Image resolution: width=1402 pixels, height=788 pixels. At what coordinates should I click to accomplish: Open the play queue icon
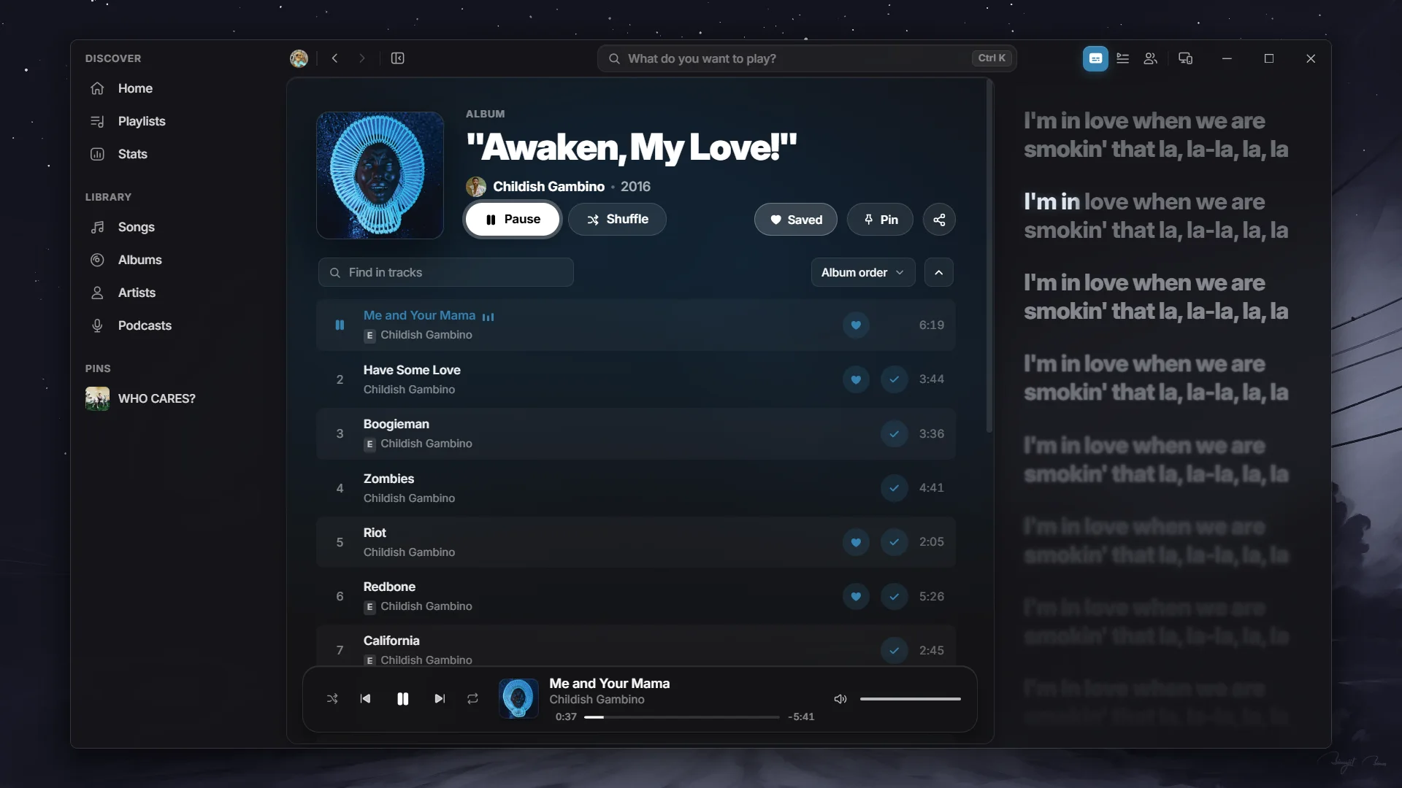[1123, 58]
